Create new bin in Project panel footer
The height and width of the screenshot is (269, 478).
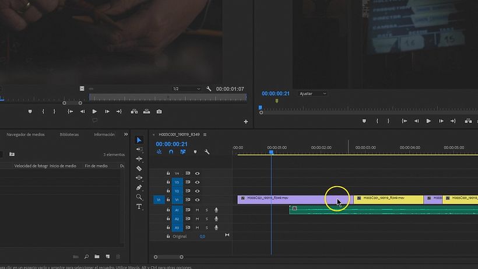(97, 257)
